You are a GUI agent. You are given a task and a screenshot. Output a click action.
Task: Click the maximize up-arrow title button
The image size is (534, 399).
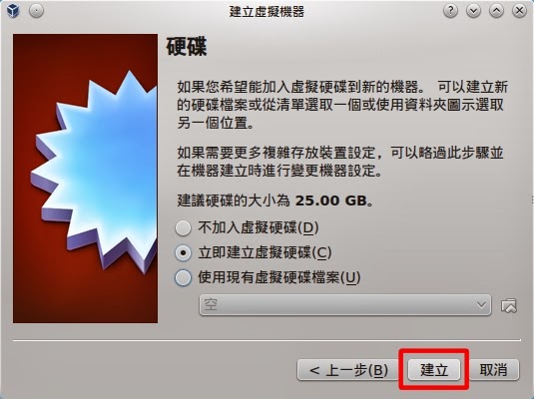click(496, 11)
